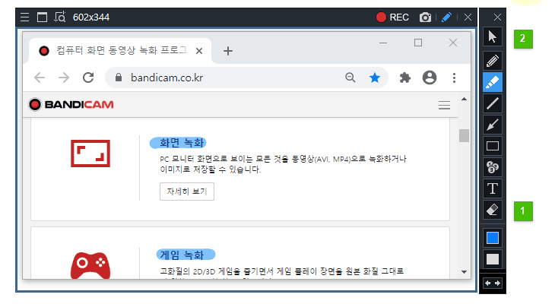Click the page scrollbar down arrow

(464, 272)
